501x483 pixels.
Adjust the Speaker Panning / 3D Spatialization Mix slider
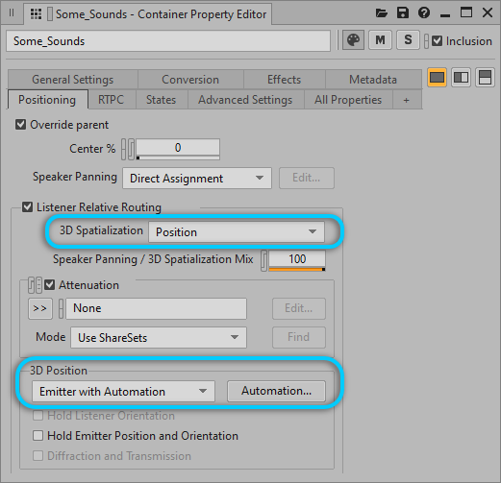point(297,260)
